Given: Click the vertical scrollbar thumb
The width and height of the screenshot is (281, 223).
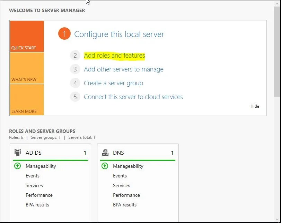Looking at the screenshot, I should (277, 52).
